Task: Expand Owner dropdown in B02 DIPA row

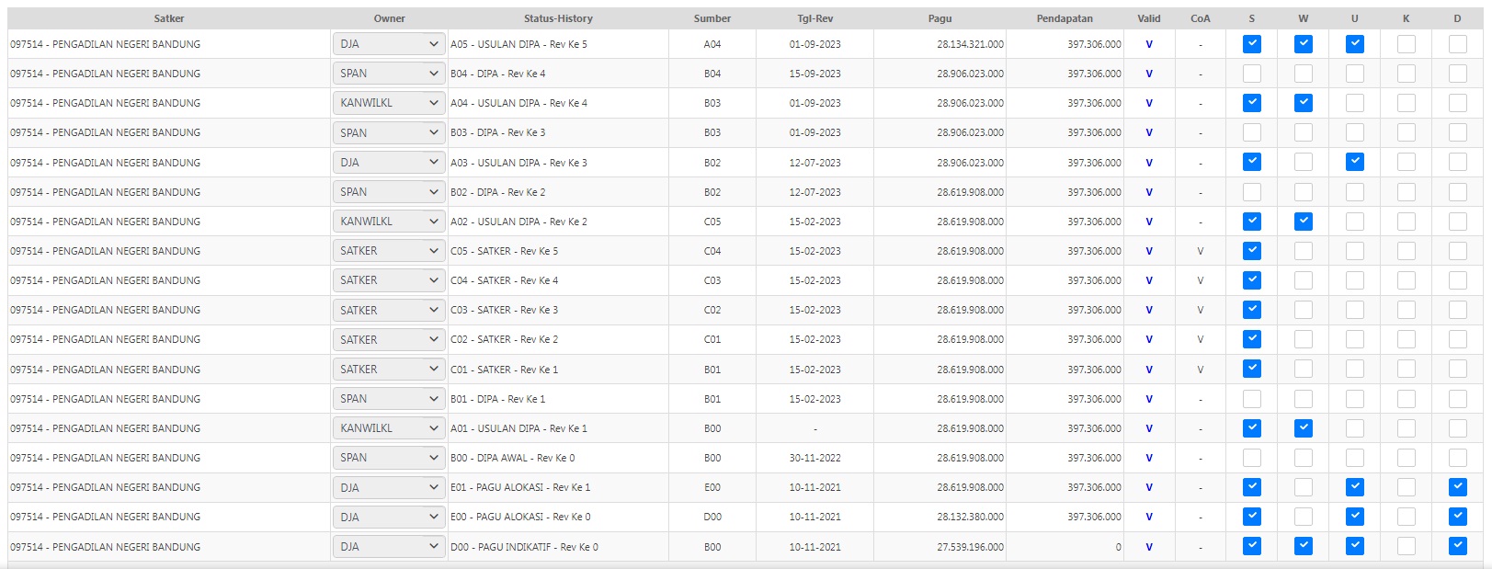Action: pyautogui.click(x=389, y=192)
